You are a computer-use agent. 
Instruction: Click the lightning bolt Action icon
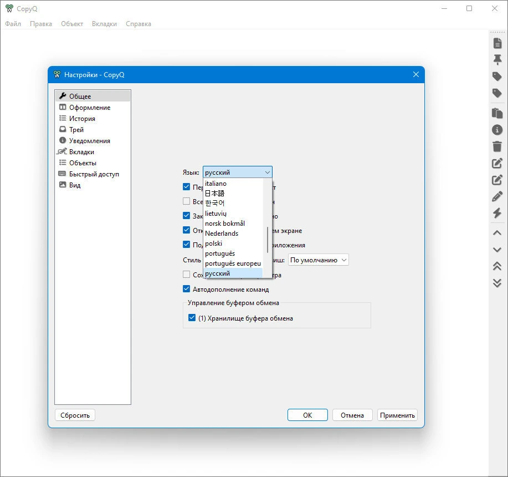497,213
